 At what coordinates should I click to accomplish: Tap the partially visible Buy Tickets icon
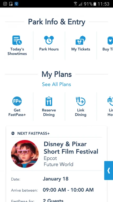pos(110,41)
